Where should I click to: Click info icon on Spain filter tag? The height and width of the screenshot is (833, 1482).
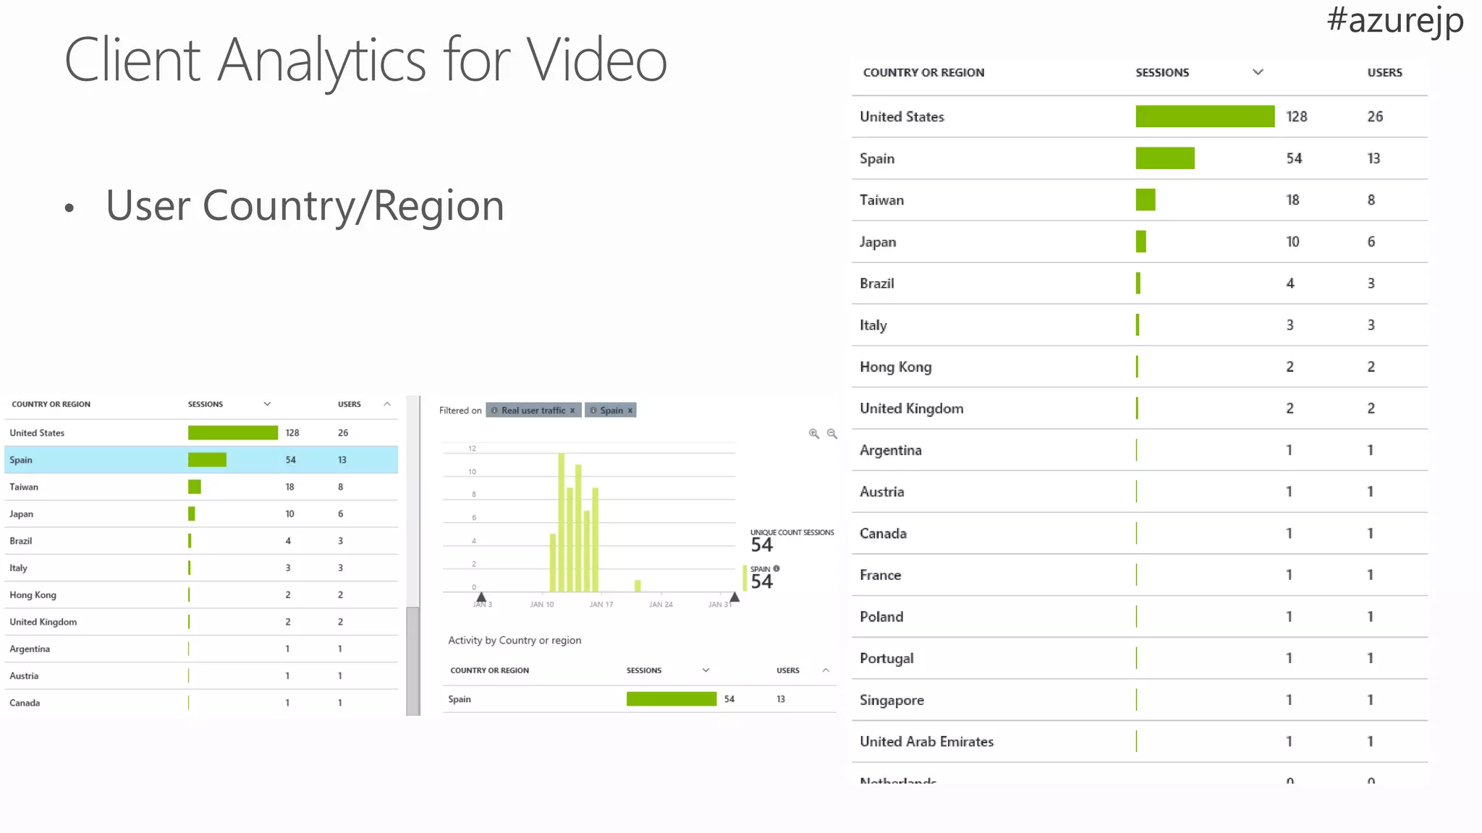pos(593,411)
